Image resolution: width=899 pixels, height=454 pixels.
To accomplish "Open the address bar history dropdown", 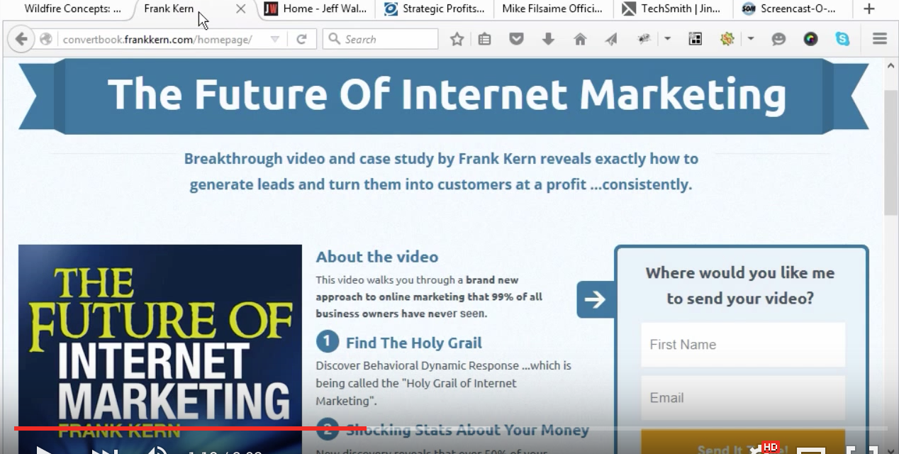I will 274,39.
